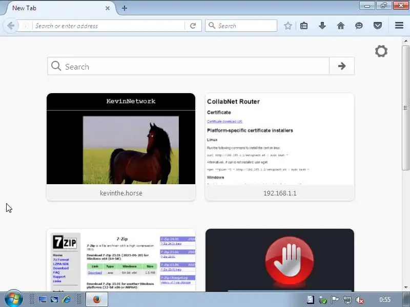
Task: Click the magnifier icon in toolbar search box
Action: (x=212, y=26)
